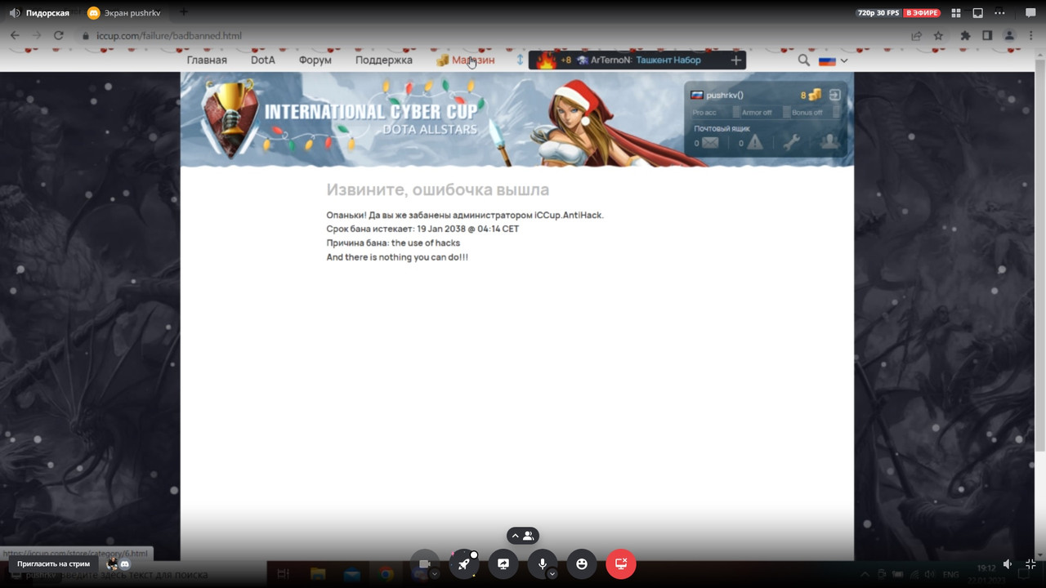Click the Chrome taskbar icon
The image size is (1046, 588).
[387, 574]
